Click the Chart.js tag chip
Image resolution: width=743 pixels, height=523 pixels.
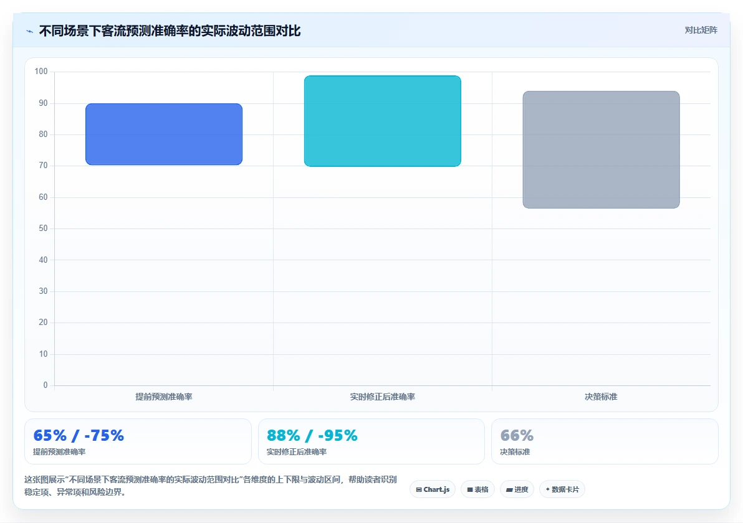pos(433,489)
